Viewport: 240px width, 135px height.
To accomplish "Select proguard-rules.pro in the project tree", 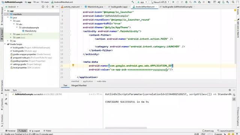I will click(x=31, y=57).
